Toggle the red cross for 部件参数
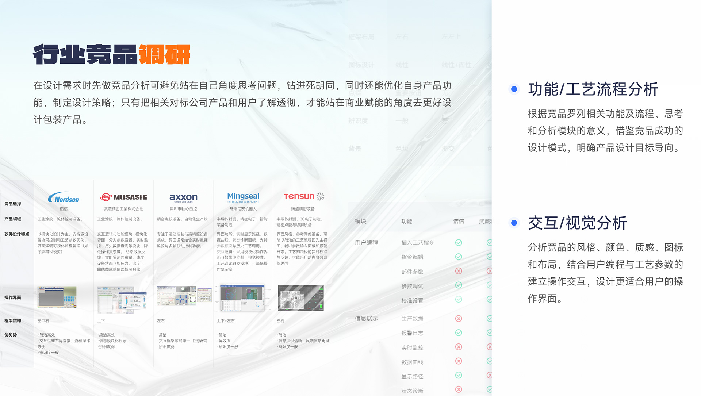Screen dimensions: 701x396 (458, 271)
